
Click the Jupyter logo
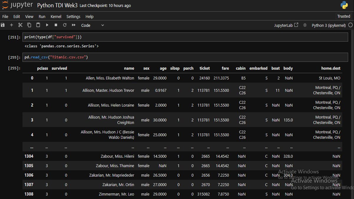17,5
